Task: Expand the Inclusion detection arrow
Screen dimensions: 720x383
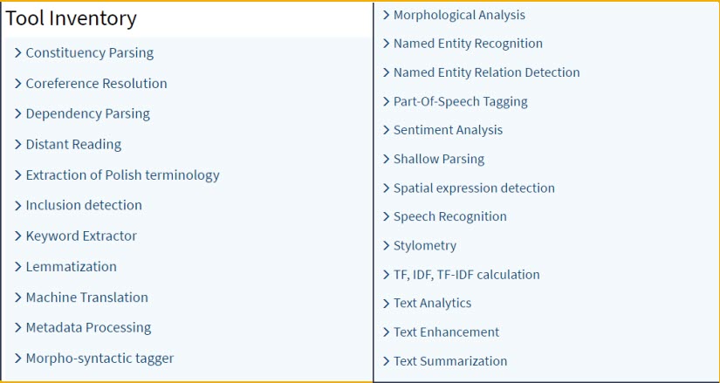Action: click(x=18, y=206)
